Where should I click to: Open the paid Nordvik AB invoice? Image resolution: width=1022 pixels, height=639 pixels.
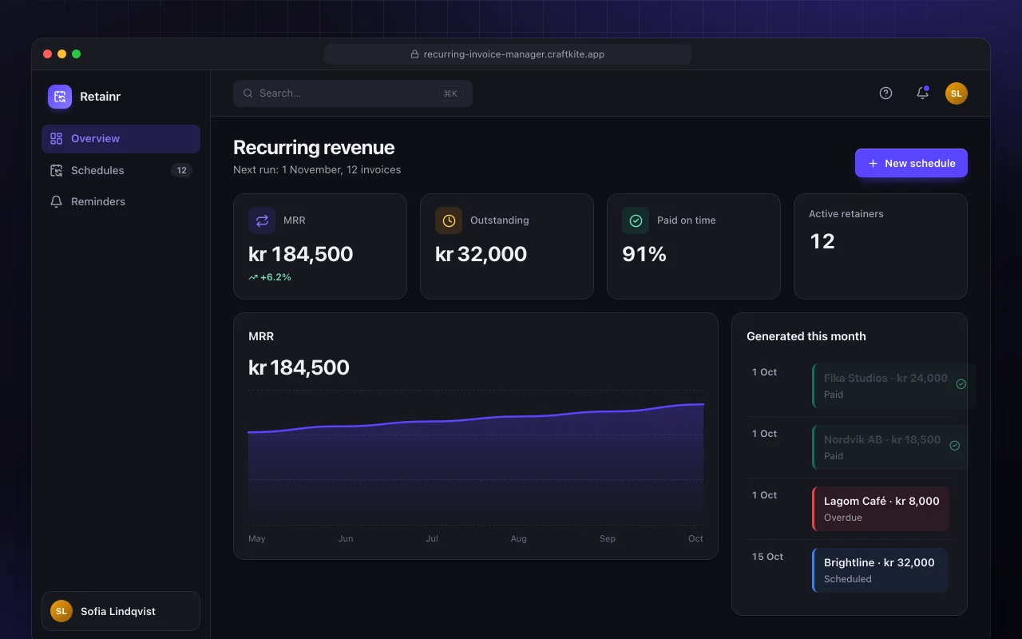(x=890, y=447)
